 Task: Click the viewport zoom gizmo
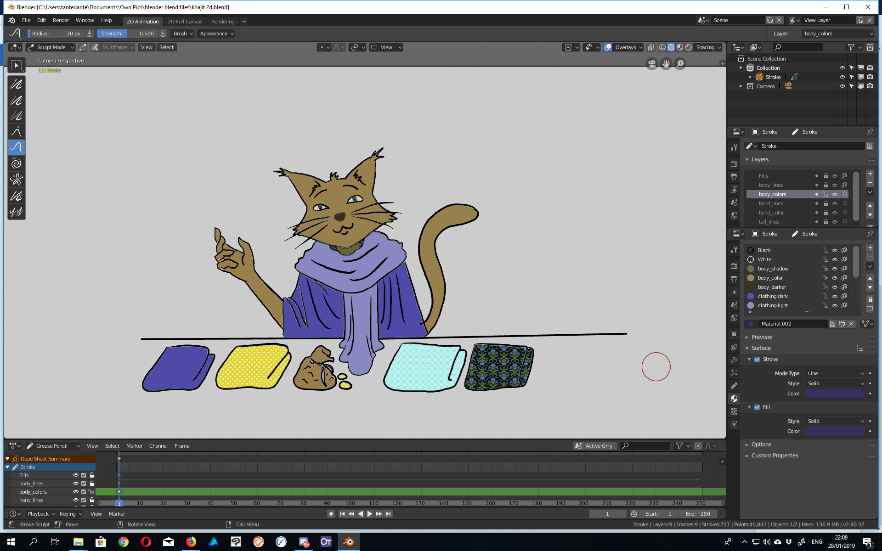pyautogui.click(x=680, y=64)
